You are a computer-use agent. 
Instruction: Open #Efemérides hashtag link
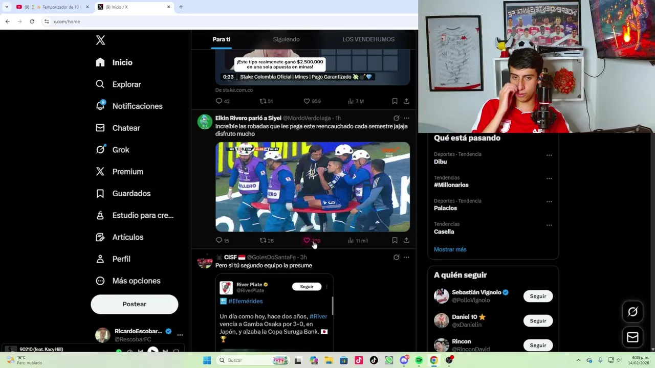click(x=246, y=301)
